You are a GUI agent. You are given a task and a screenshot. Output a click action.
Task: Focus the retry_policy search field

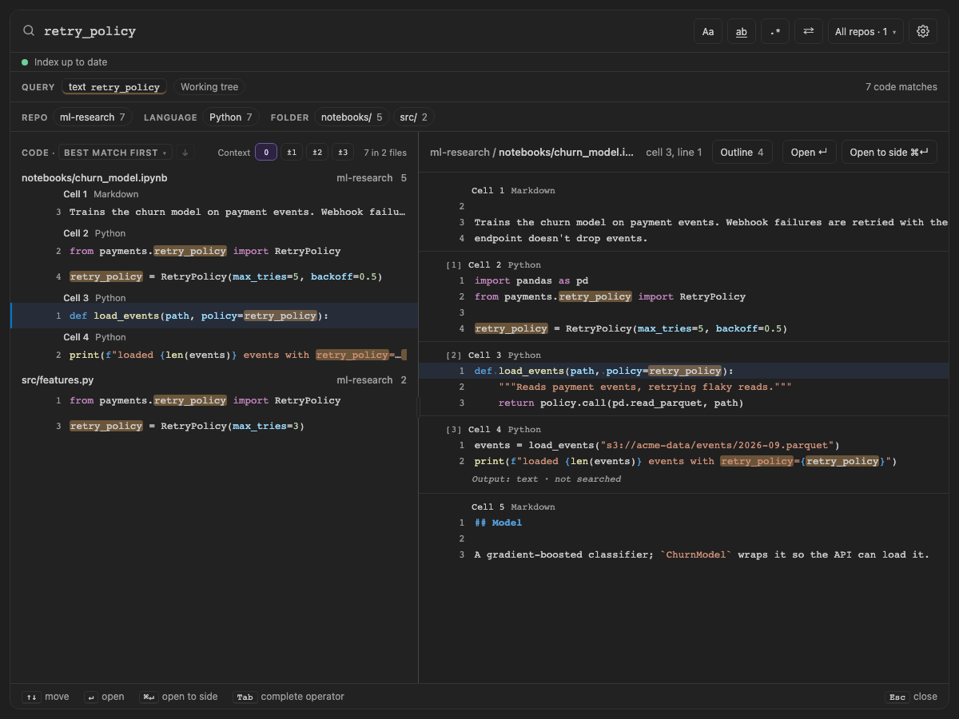364,31
